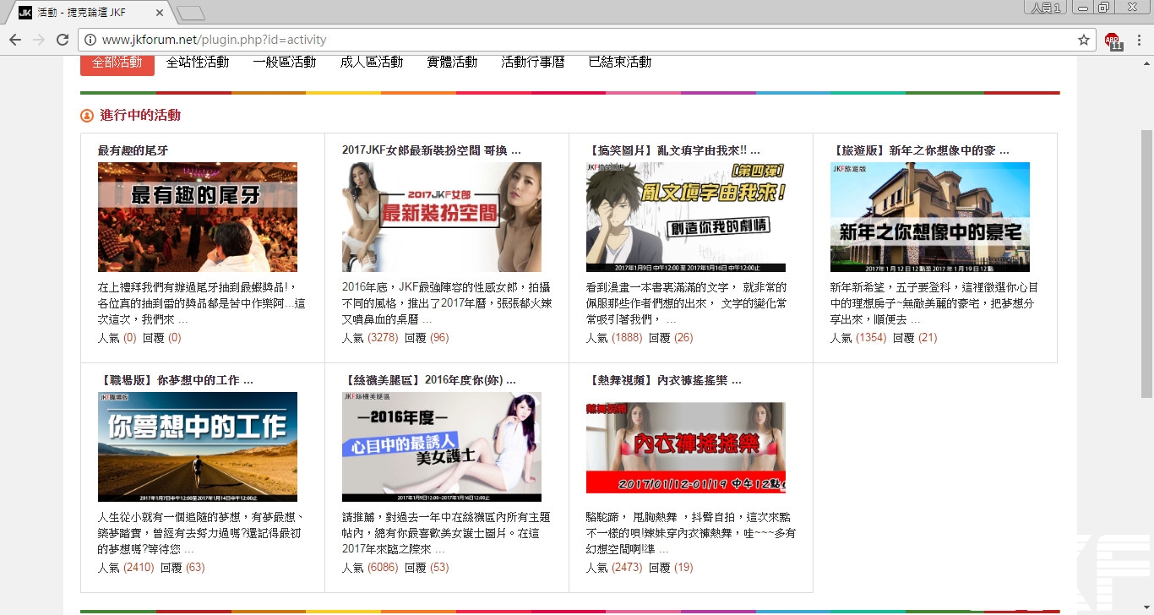The width and height of the screenshot is (1154, 615).
Task: Click the site info icon in address bar
Action: tap(90, 40)
